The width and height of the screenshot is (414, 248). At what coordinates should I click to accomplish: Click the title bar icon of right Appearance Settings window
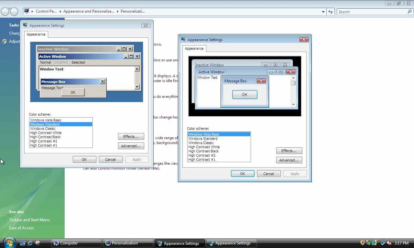(183, 39)
